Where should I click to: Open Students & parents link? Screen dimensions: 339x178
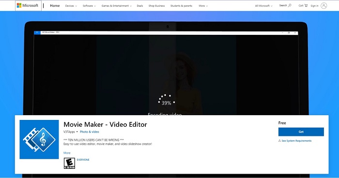pos(181,6)
